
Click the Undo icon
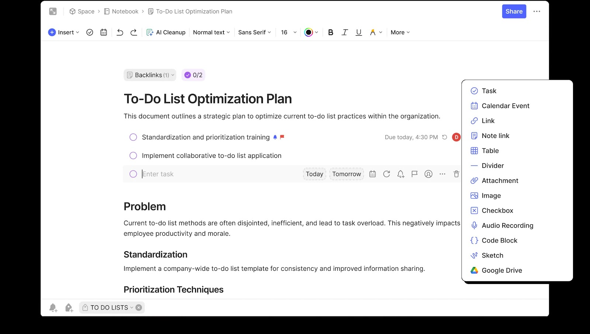pos(119,32)
